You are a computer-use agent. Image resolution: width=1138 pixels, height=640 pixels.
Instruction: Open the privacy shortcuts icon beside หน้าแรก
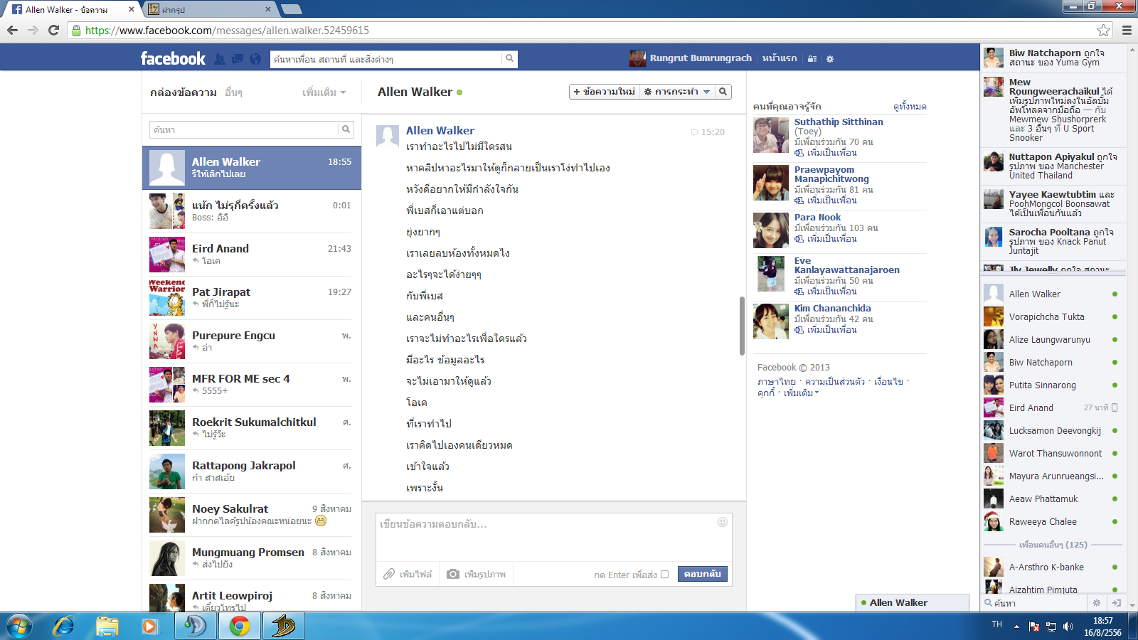812,59
